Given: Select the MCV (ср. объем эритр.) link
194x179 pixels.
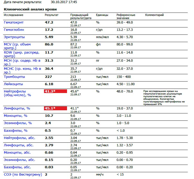Looking at the screenshot, I should coord(17,46).
